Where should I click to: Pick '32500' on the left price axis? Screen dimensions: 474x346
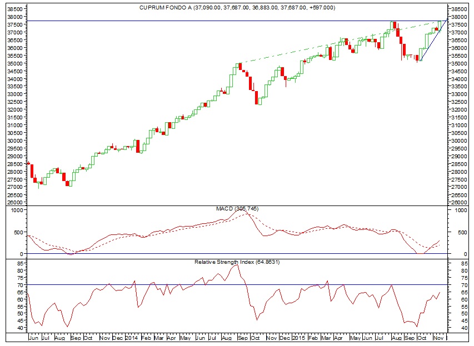tap(15, 102)
